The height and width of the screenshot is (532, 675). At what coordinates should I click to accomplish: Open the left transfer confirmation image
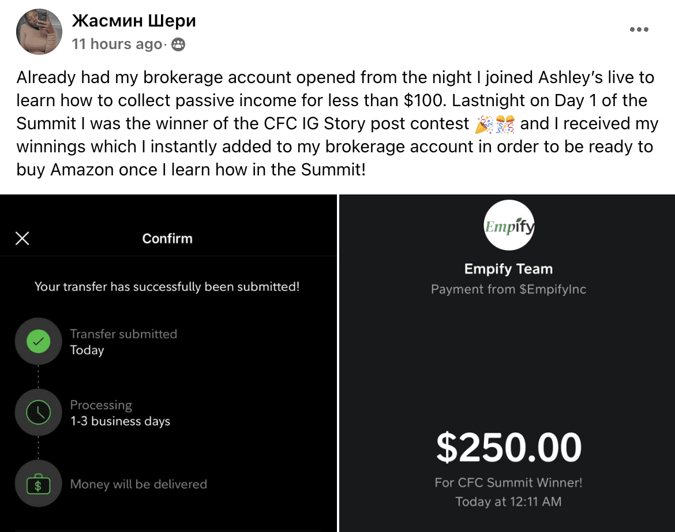(x=168, y=364)
